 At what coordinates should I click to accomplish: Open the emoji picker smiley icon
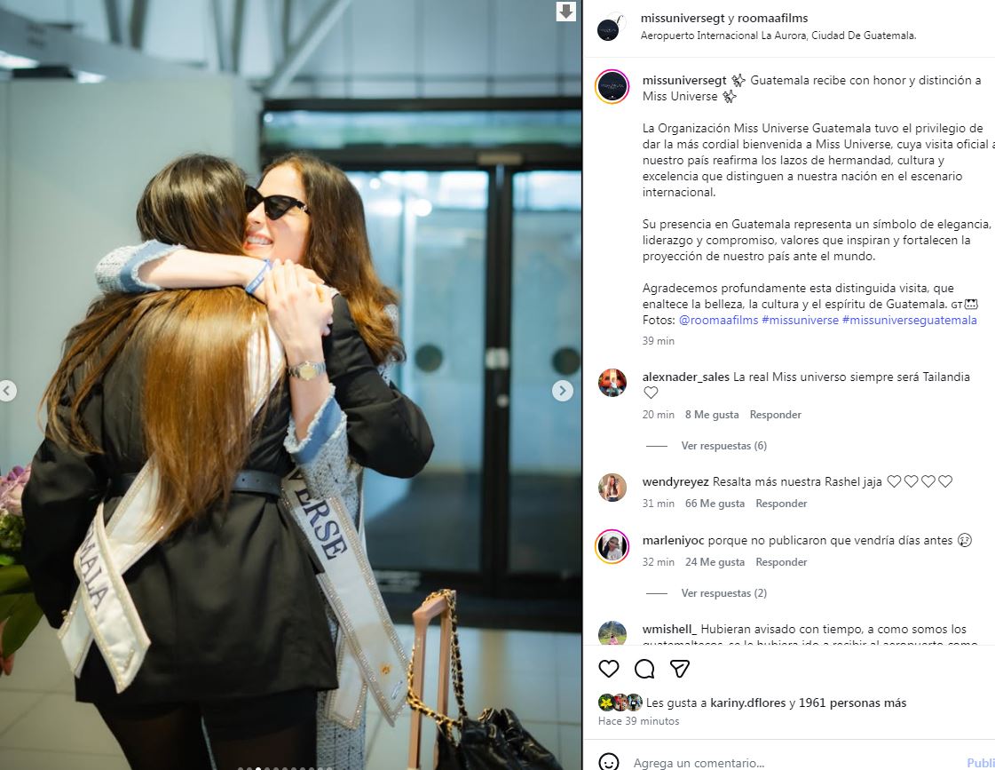[x=609, y=762]
